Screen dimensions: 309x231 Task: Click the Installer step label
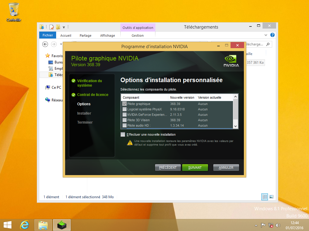pos(84,113)
